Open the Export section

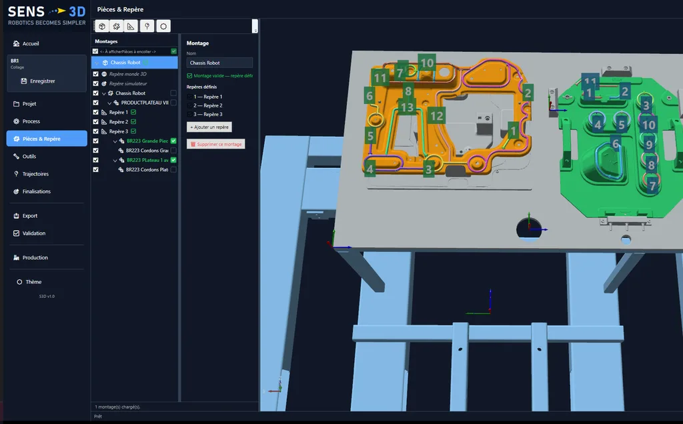tap(47, 215)
